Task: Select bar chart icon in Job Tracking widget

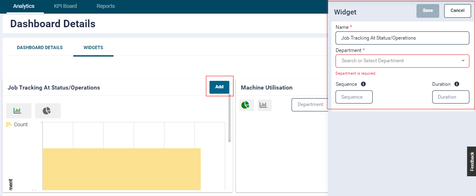Action: pos(17,111)
